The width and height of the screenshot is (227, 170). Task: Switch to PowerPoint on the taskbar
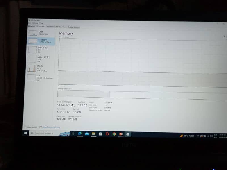coord(121,134)
